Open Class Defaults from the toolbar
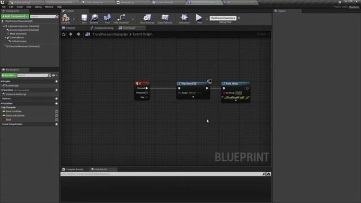361x203 pixels. point(165,19)
